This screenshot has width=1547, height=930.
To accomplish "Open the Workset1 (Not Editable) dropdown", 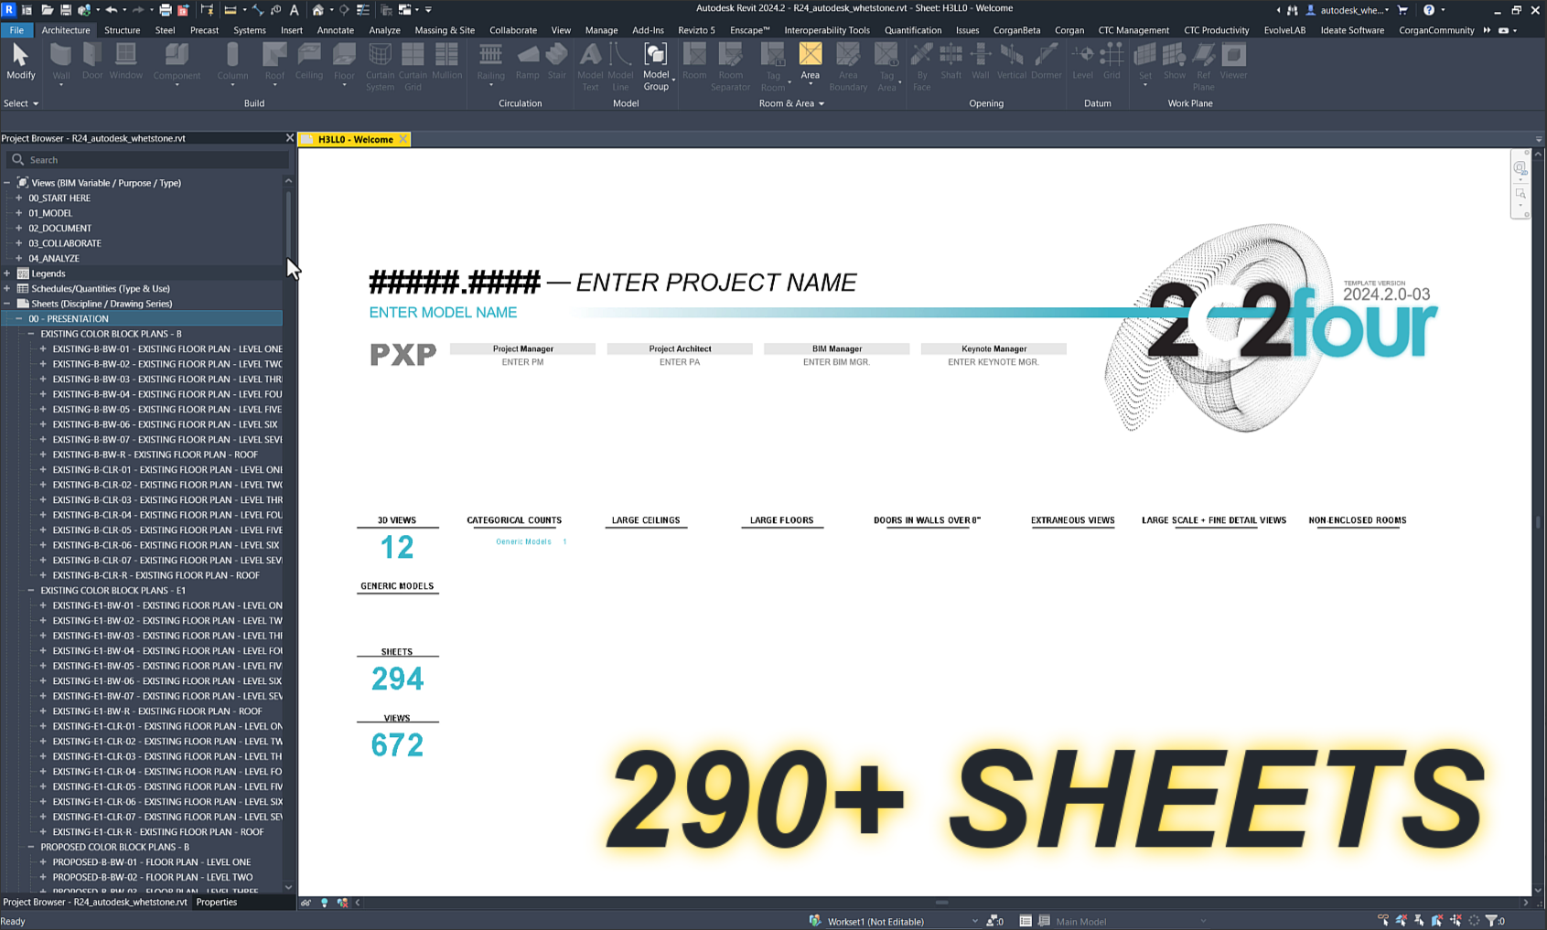I will coord(902,921).
